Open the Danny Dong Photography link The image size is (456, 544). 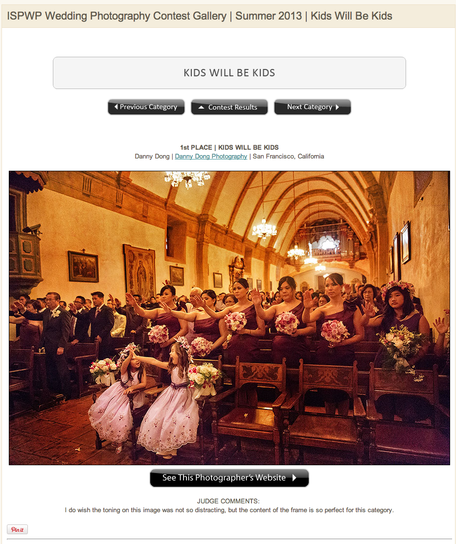tap(211, 157)
